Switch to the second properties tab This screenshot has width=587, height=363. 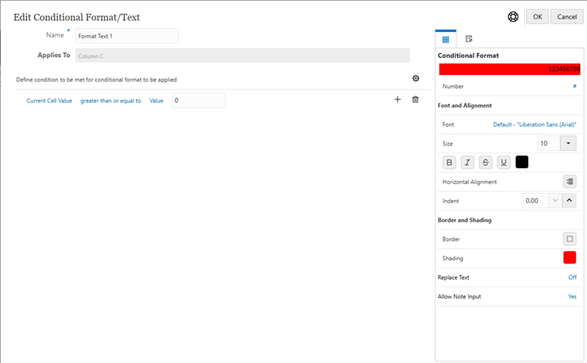coord(469,38)
